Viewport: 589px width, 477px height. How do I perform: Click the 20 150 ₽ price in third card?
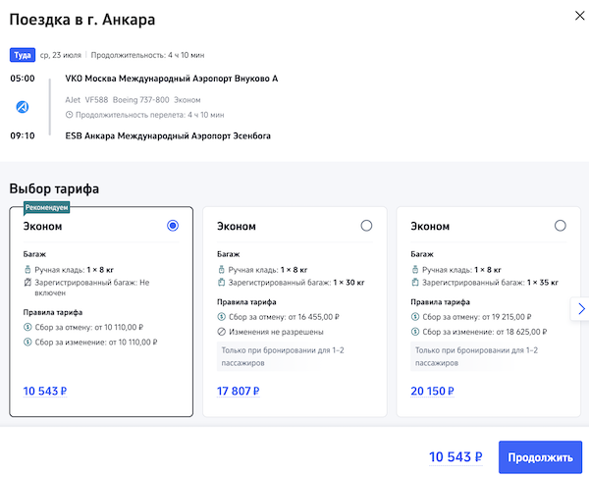click(x=432, y=392)
